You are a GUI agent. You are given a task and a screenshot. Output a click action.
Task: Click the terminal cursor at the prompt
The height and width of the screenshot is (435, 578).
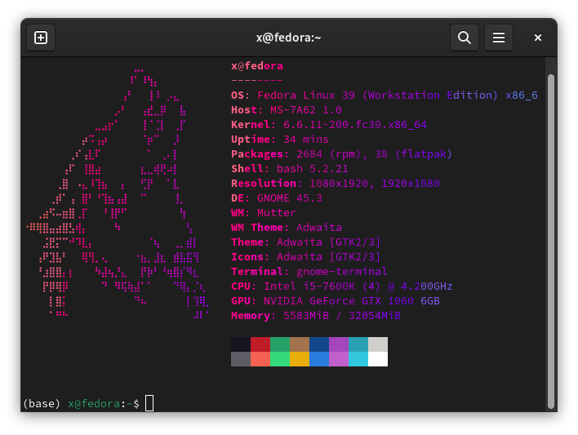click(149, 403)
